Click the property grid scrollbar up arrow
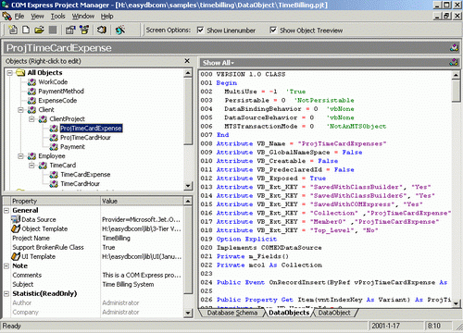 [x=188, y=202]
